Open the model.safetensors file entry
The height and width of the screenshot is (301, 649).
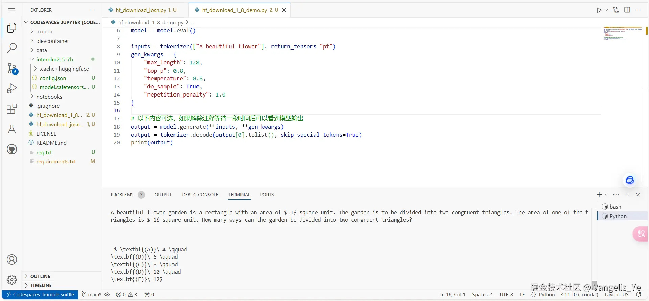62,87
